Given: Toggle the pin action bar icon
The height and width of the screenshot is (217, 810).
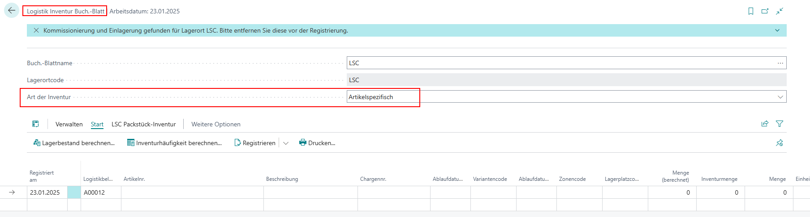Looking at the screenshot, I should (x=780, y=143).
